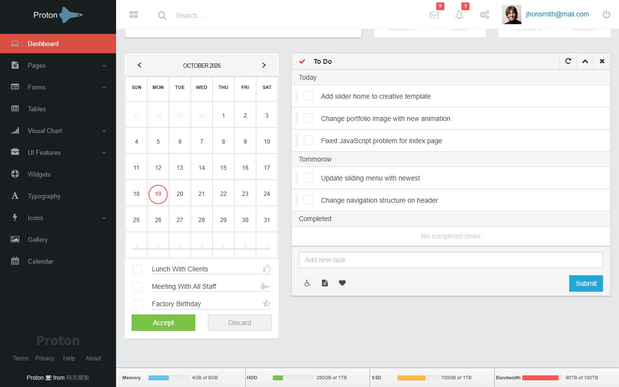Click thumbs-up icon beside Lunch With Clients

click(267, 268)
